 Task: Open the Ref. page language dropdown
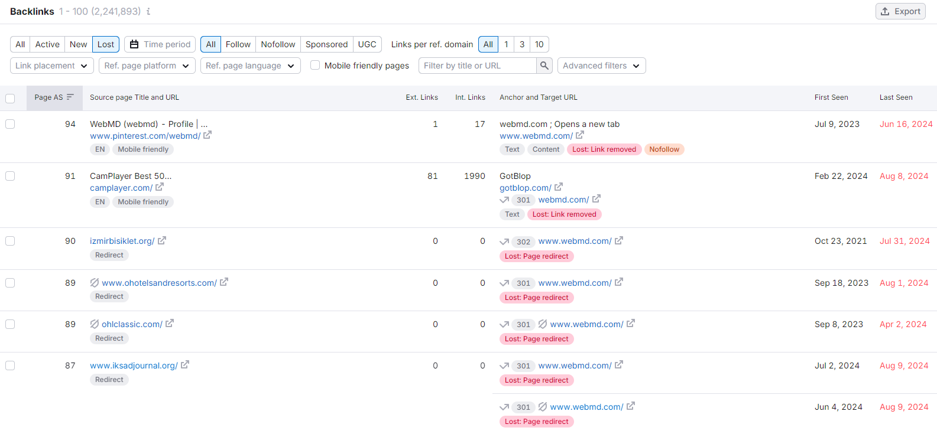(x=251, y=66)
